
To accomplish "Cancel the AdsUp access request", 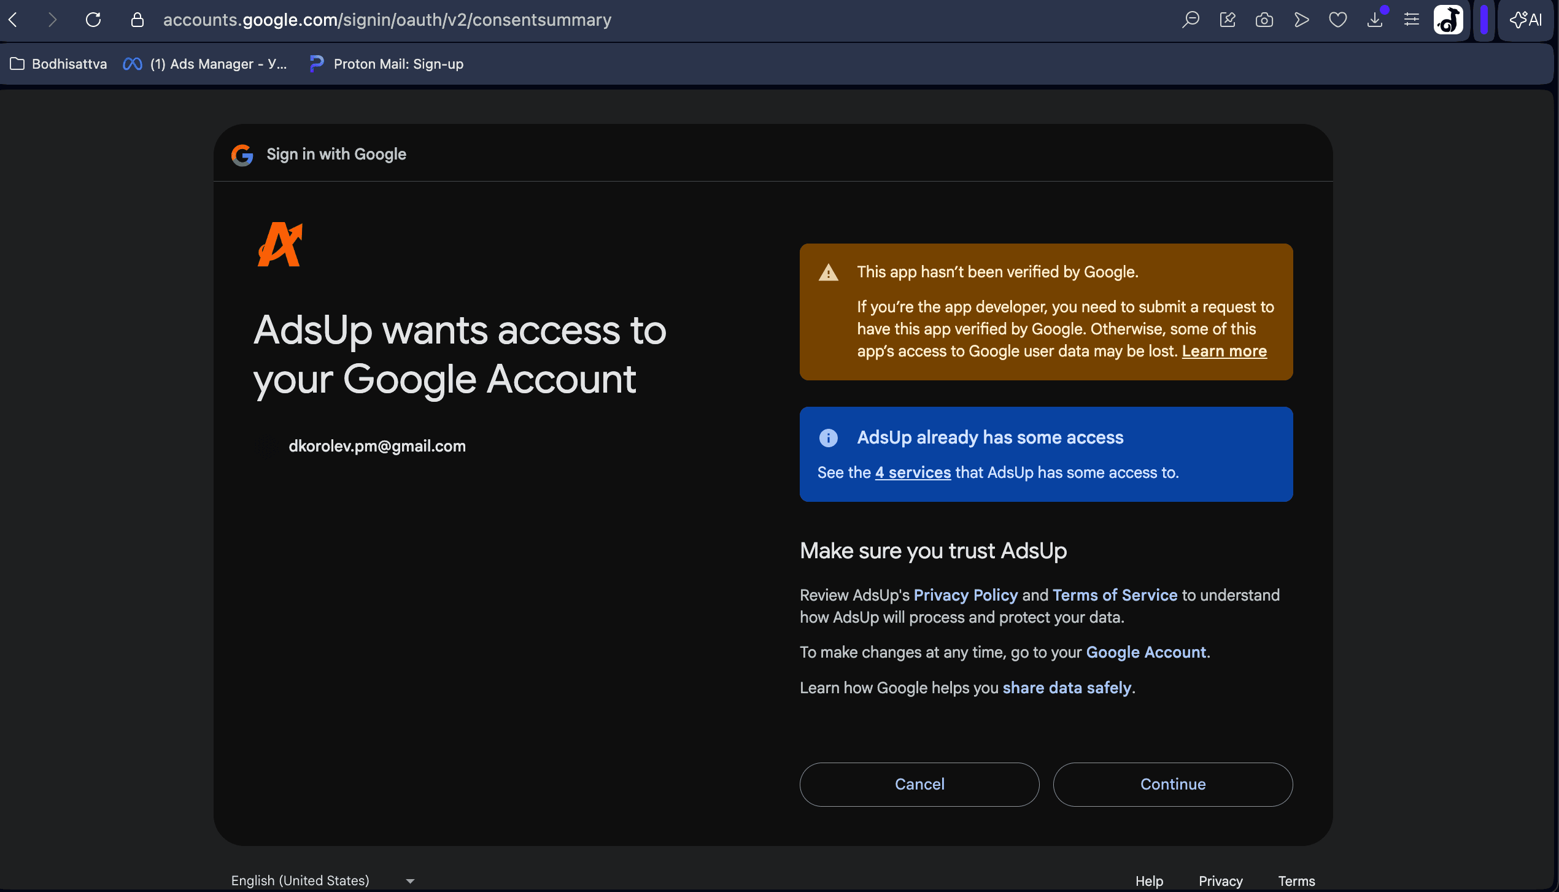I will point(919,784).
